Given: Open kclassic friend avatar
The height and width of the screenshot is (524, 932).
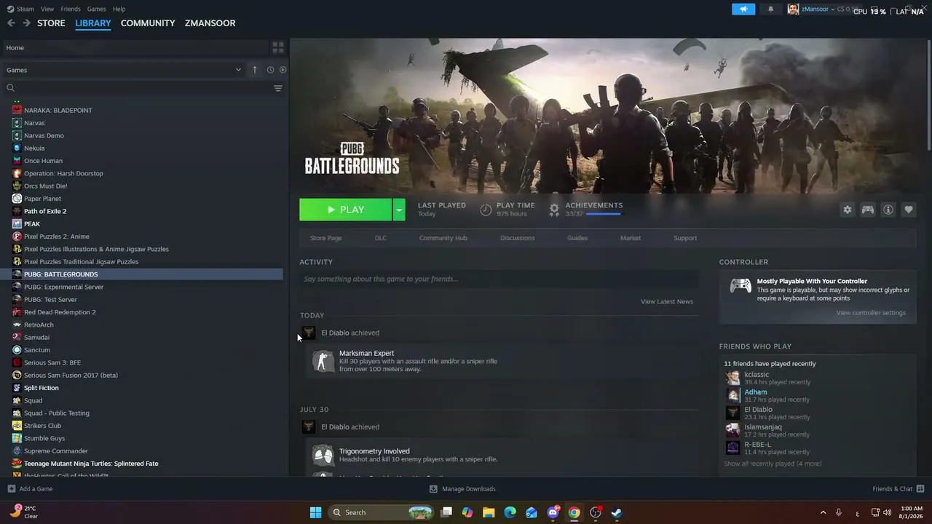Looking at the screenshot, I should point(732,378).
